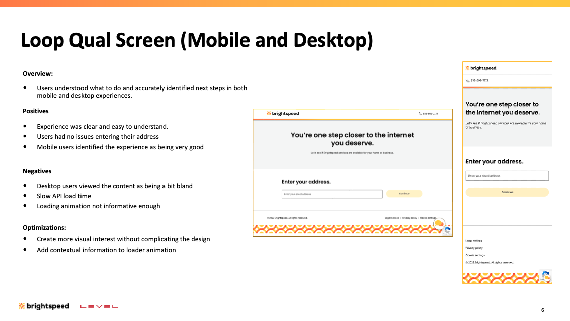Click the brightspeed logo in the mobile mockup

480,68
